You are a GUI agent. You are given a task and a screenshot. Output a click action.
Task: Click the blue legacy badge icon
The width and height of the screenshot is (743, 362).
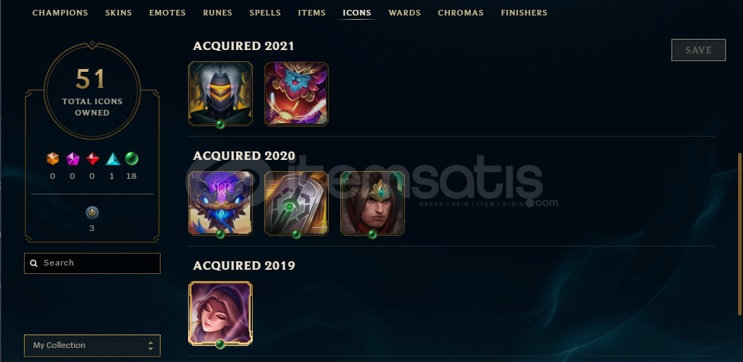point(92,213)
